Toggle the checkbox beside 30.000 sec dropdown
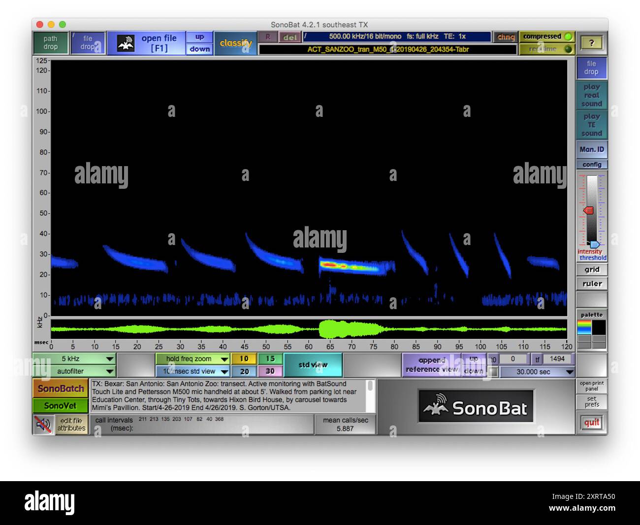Viewport: 640px width, 525px height. (492, 372)
